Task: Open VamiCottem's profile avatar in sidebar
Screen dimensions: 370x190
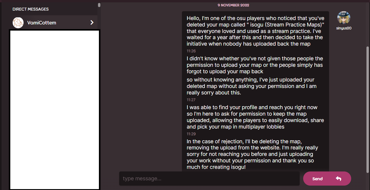Action: pos(18,23)
